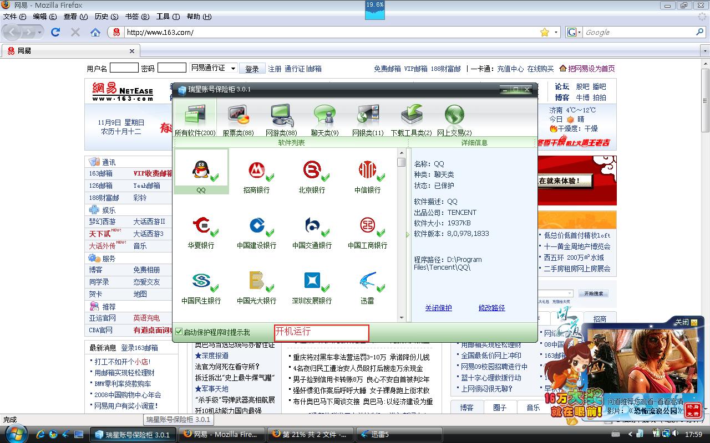This screenshot has height=443, width=710.
Task: Select 迅雷 in the Rising software list
Action: click(367, 287)
